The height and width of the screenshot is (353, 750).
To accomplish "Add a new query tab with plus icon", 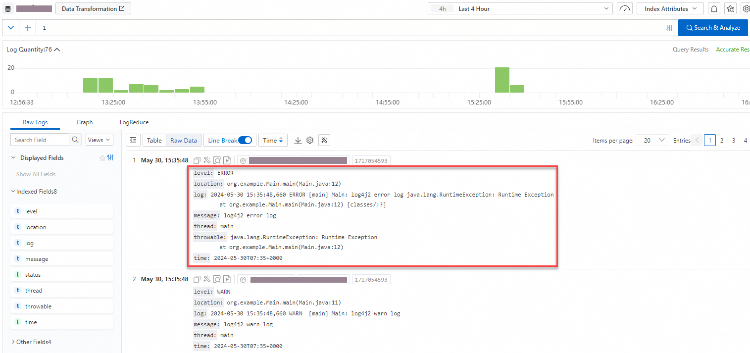I will click(27, 28).
